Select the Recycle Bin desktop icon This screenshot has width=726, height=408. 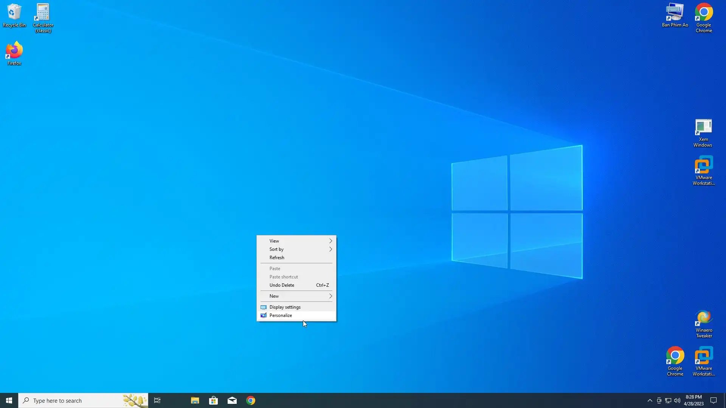14,15
